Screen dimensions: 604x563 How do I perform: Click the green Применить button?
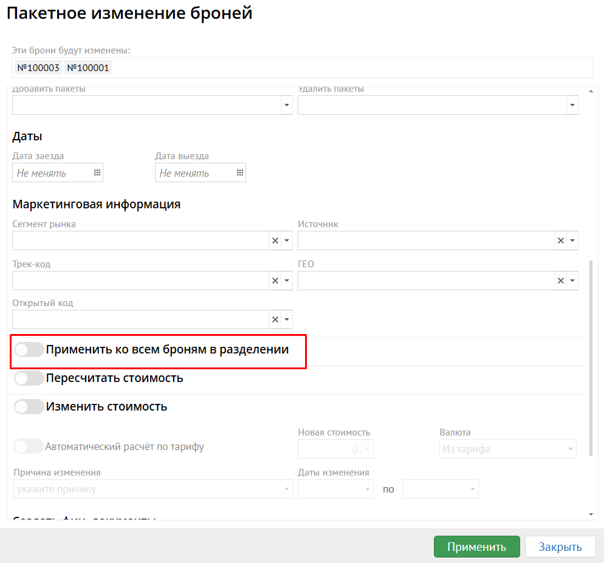tap(476, 547)
